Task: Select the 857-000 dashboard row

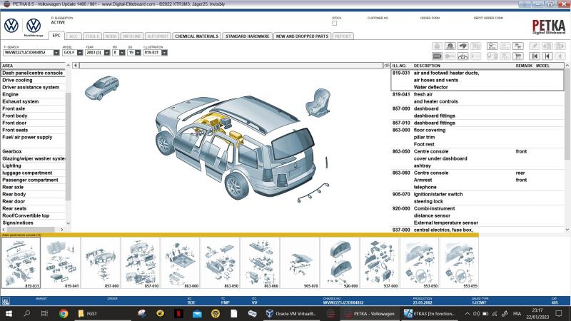Action: tap(477, 112)
